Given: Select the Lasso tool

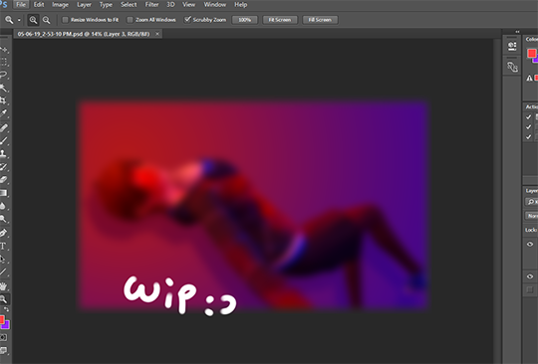Looking at the screenshot, I should point(3,75).
